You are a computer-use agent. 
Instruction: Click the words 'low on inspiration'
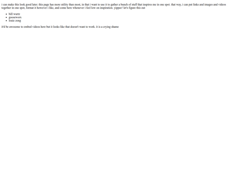(x=102, y=8)
